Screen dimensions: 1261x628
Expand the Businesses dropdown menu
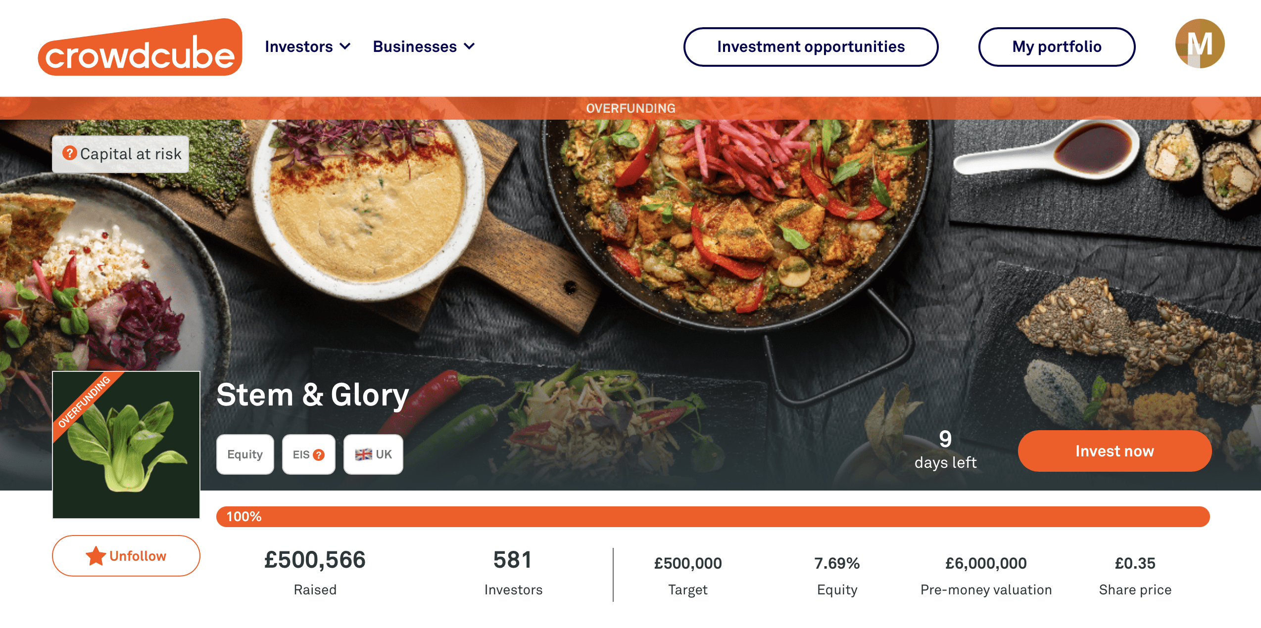point(424,46)
